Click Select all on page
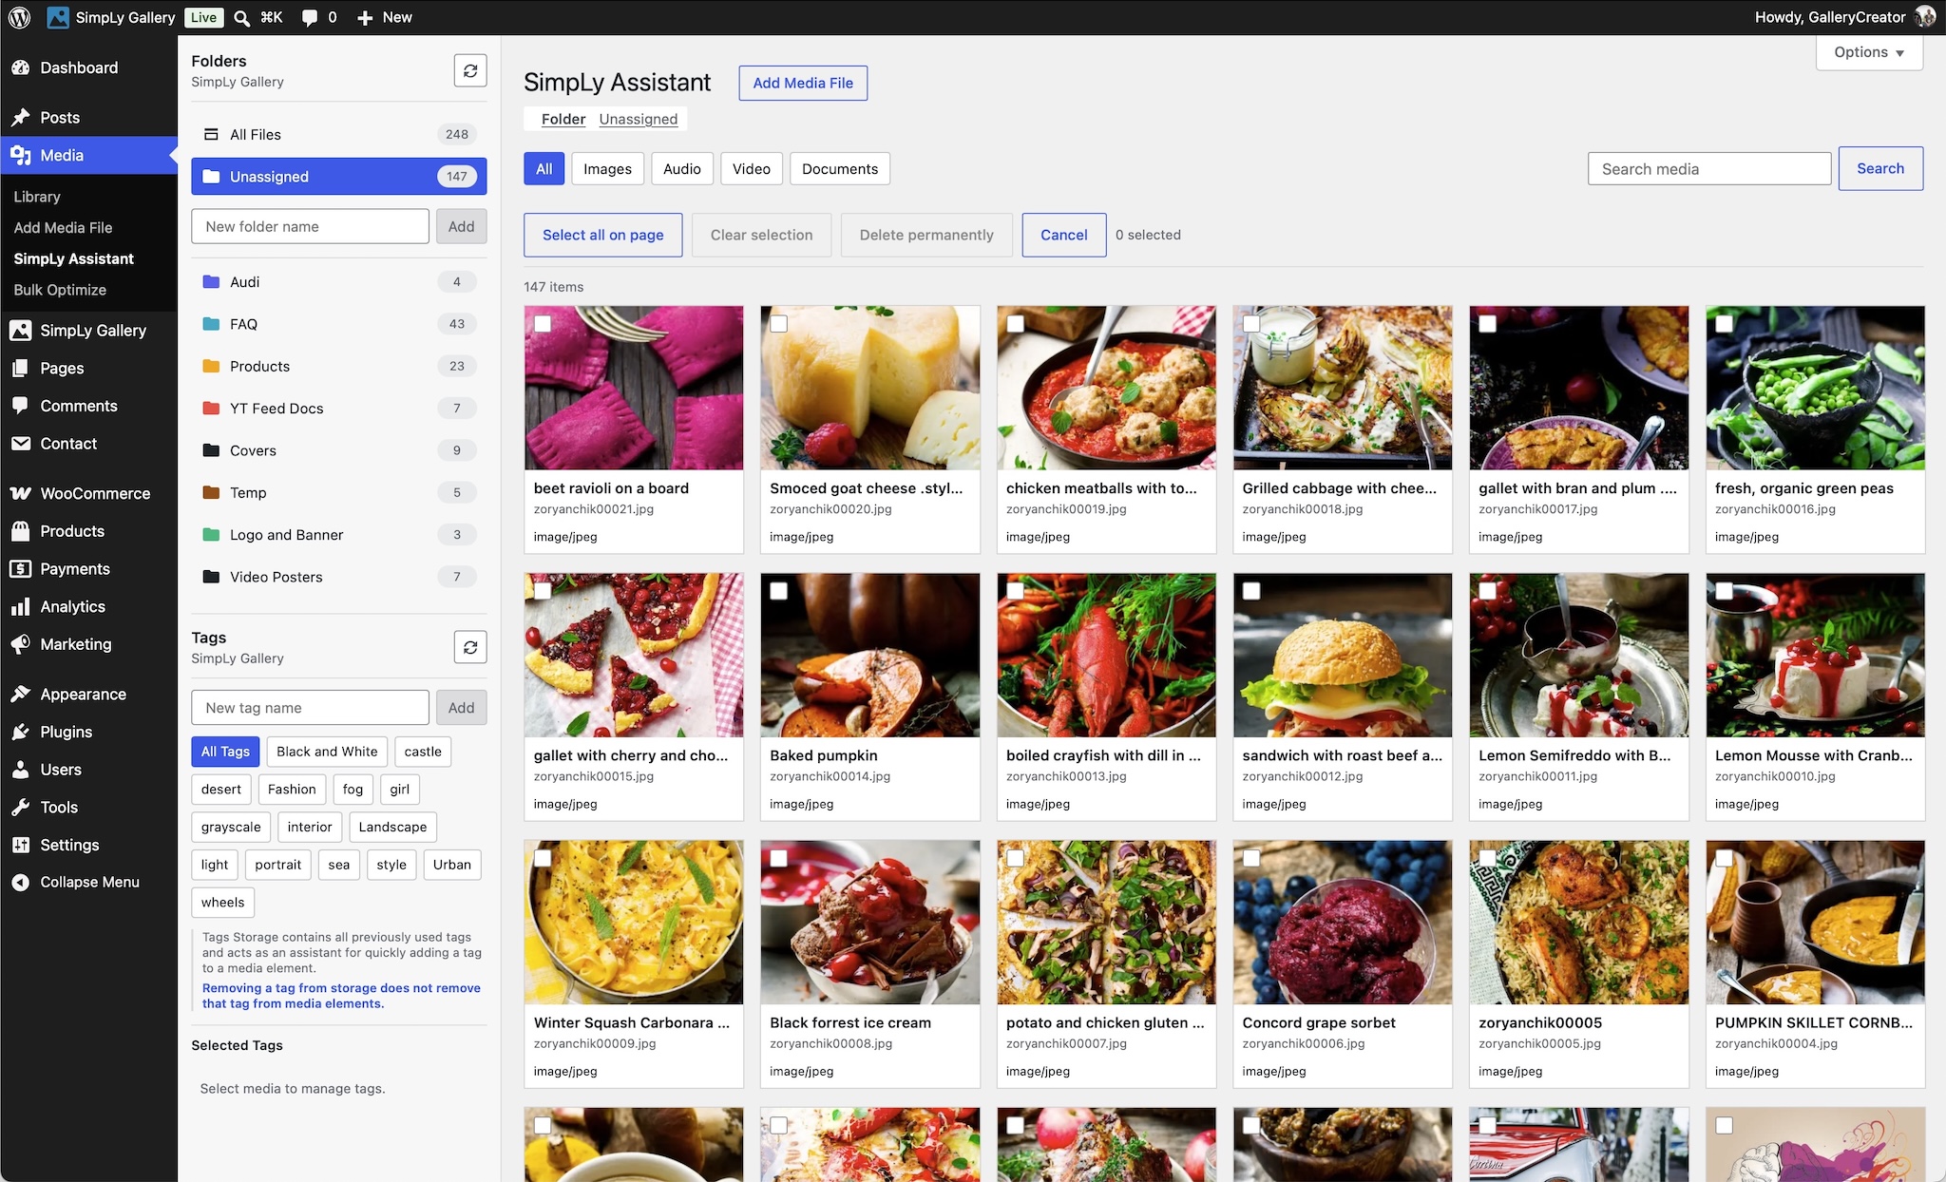The image size is (1946, 1182). 603,235
